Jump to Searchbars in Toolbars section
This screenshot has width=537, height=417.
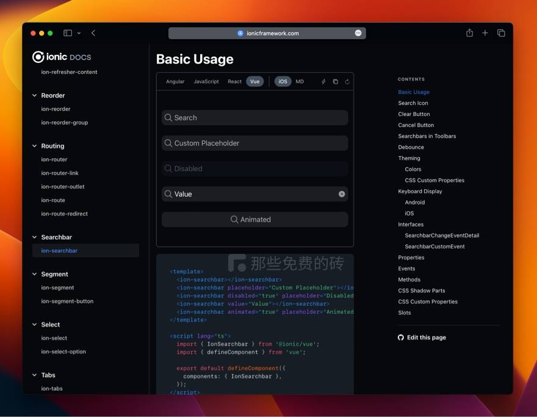427,136
